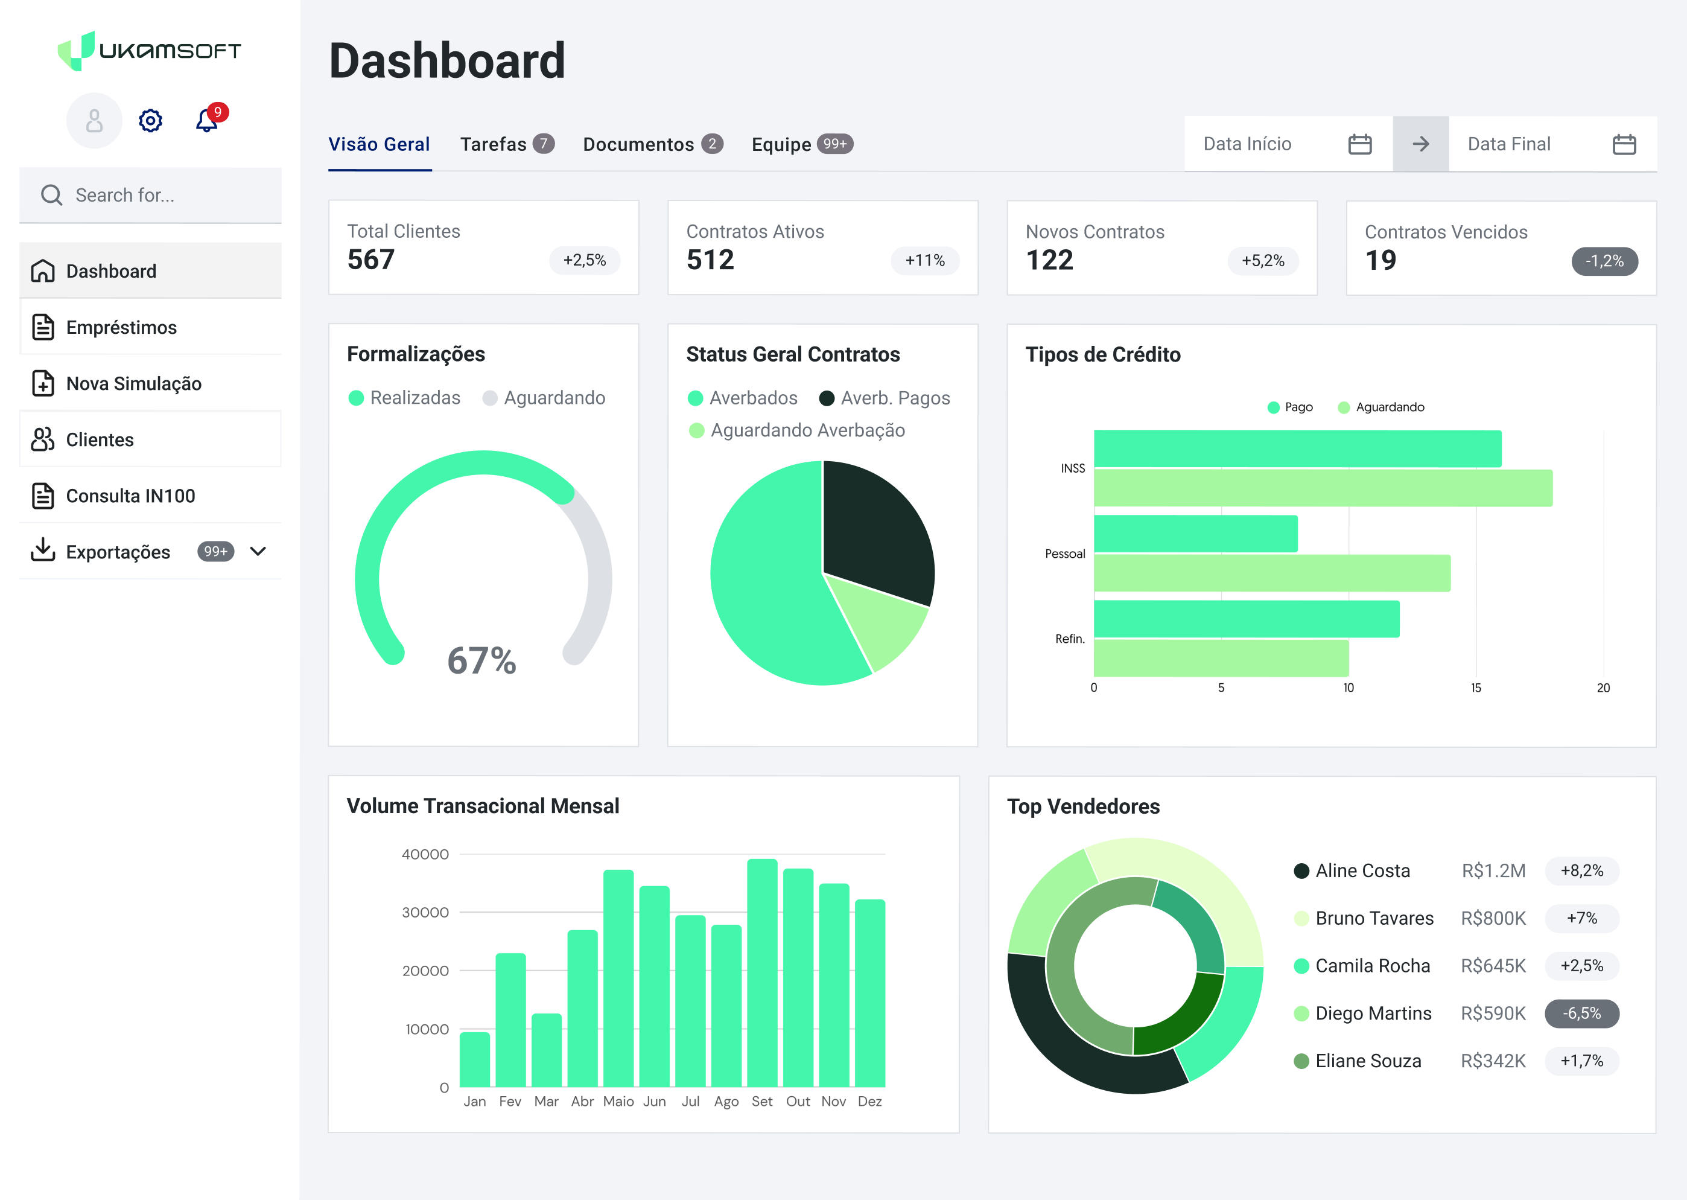Expand the Exportações chevron
The image size is (1687, 1200).
click(258, 551)
